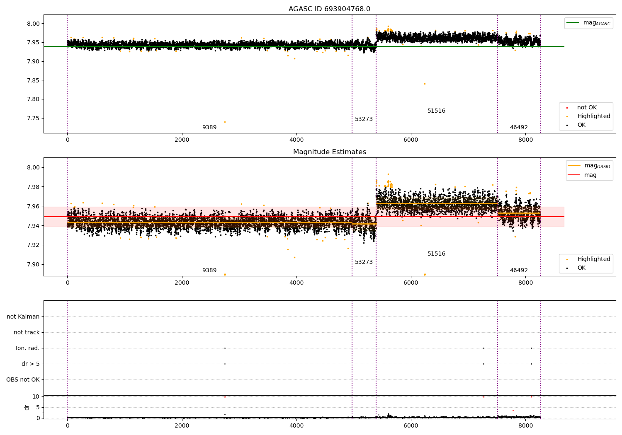Click OBSID label "53273" in the top plot
This screenshot has width=622, height=435.
(x=364, y=119)
